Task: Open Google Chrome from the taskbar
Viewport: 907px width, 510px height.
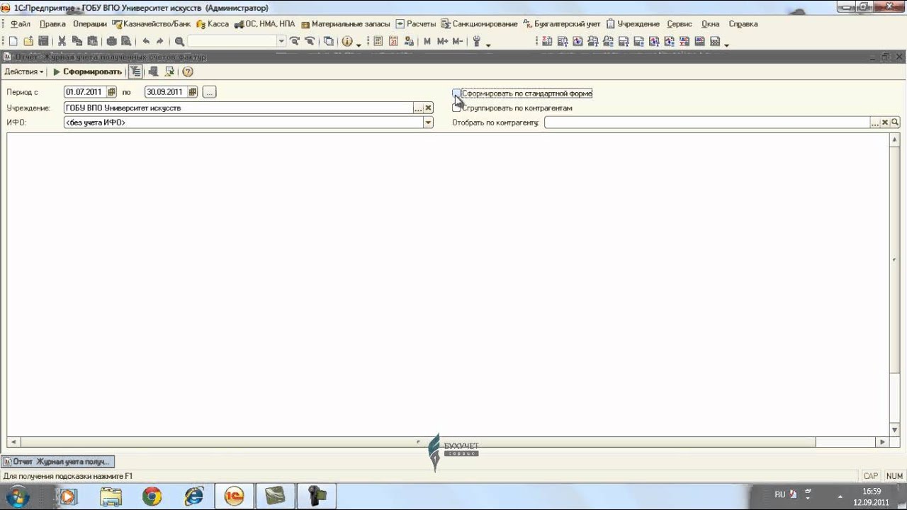Action: 152,497
